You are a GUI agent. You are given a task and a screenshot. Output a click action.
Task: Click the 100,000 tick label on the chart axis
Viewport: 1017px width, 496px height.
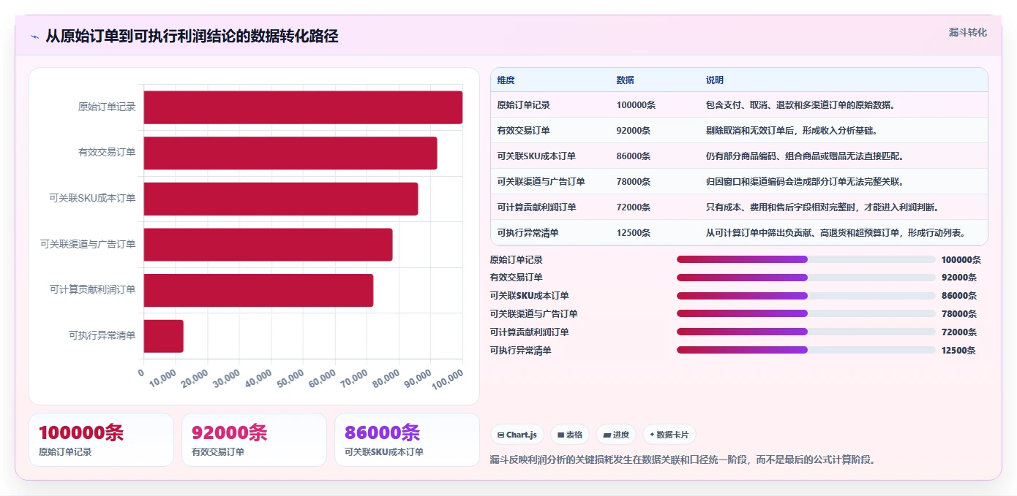click(x=449, y=381)
